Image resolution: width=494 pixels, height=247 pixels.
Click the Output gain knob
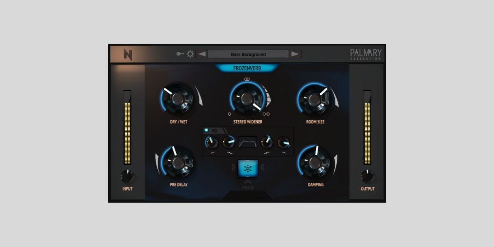coord(367,177)
